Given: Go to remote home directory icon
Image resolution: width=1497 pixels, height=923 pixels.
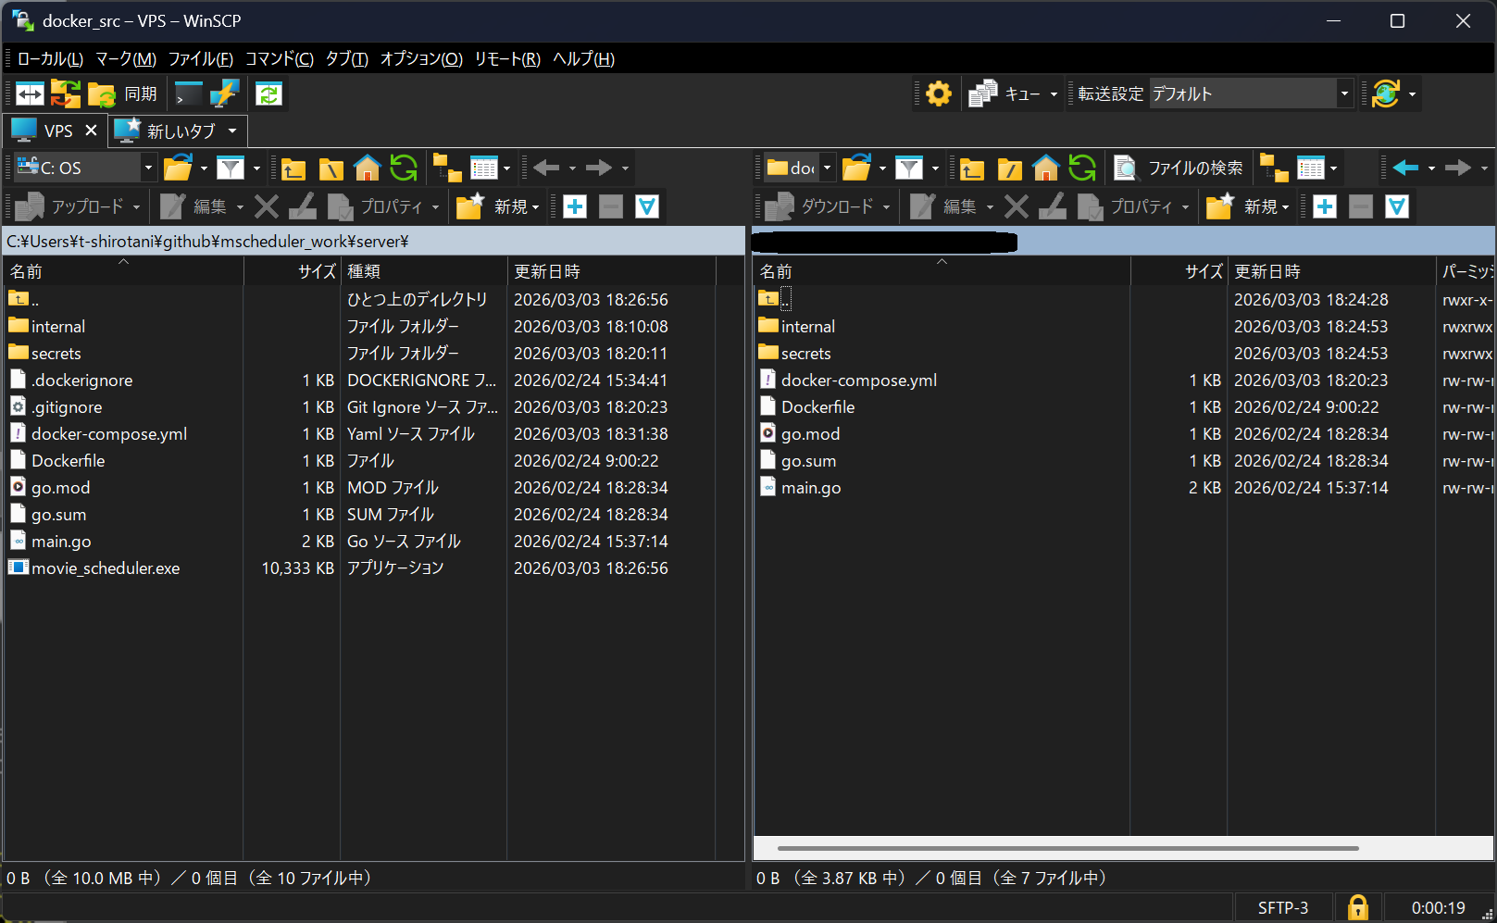Looking at the screenshot, I should [1045, 168].
